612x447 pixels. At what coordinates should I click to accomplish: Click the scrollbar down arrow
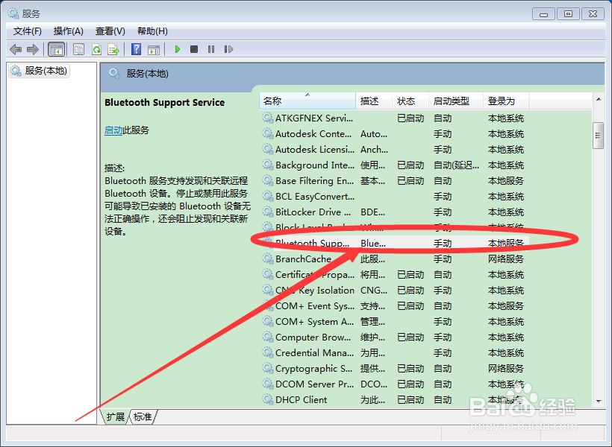[599, 401]
